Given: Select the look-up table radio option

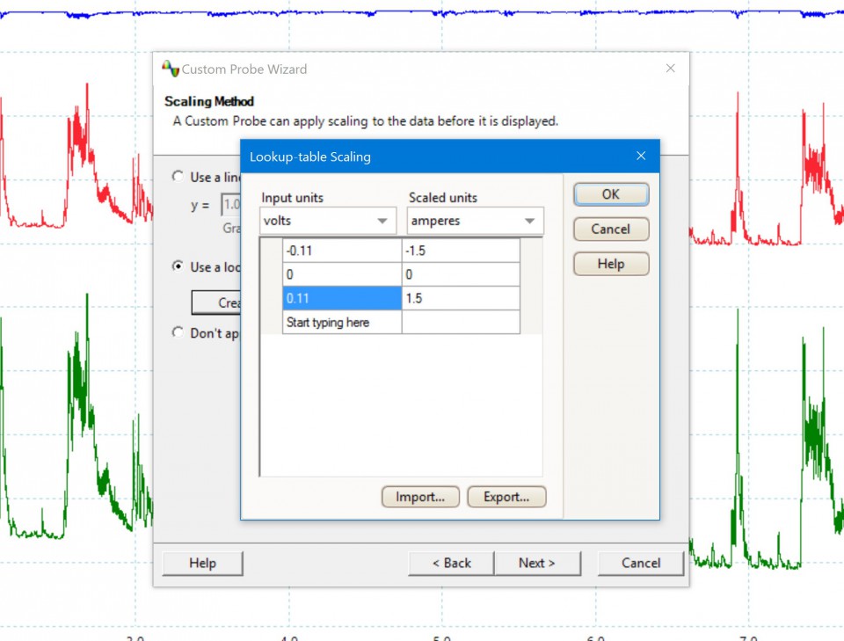Looking at the screenshot, I should point(178,266).
